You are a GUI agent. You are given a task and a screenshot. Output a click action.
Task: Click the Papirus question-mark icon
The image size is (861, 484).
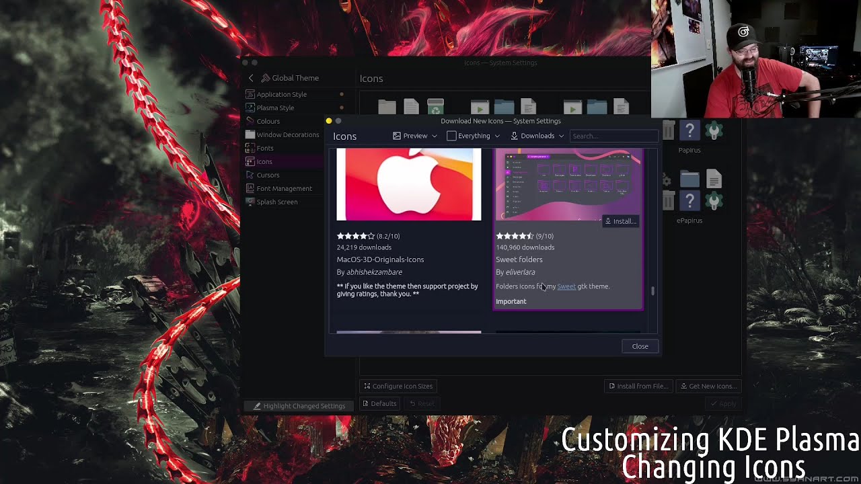point(689,130)
